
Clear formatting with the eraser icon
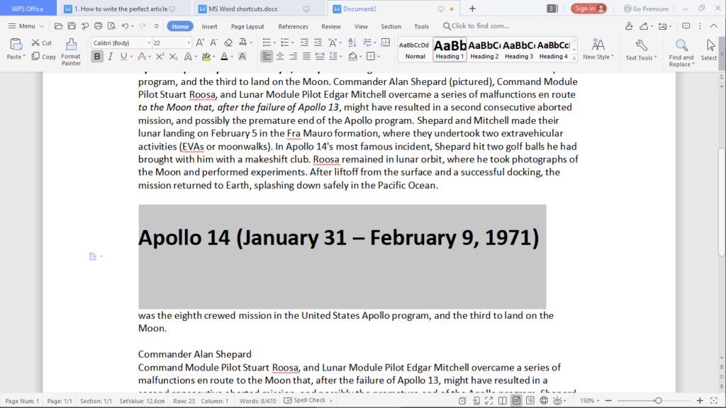(228, 42)
